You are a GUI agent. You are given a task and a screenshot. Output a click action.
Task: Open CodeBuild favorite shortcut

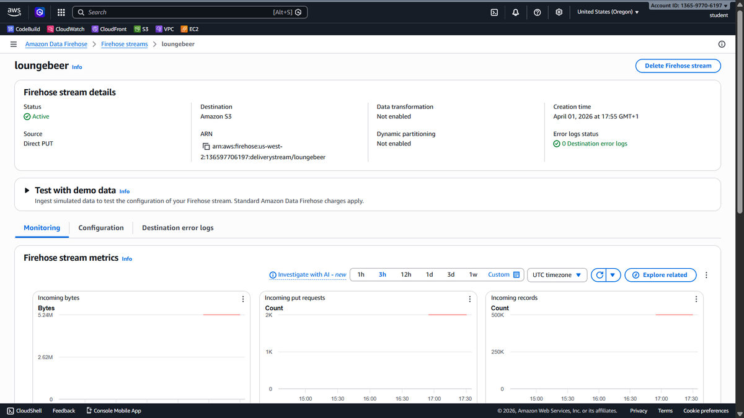click(24, 29)
